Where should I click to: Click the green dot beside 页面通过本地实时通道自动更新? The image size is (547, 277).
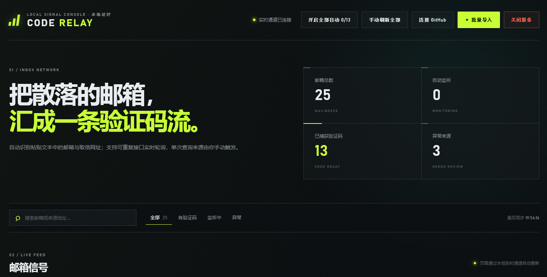(x=475, y=263)
